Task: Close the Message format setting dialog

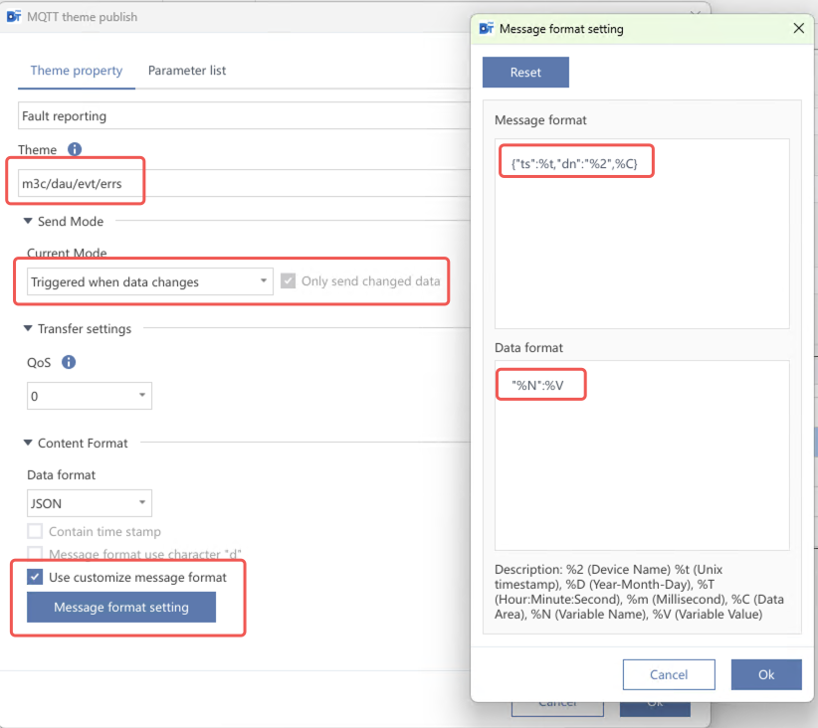Action: pos(798,29)
